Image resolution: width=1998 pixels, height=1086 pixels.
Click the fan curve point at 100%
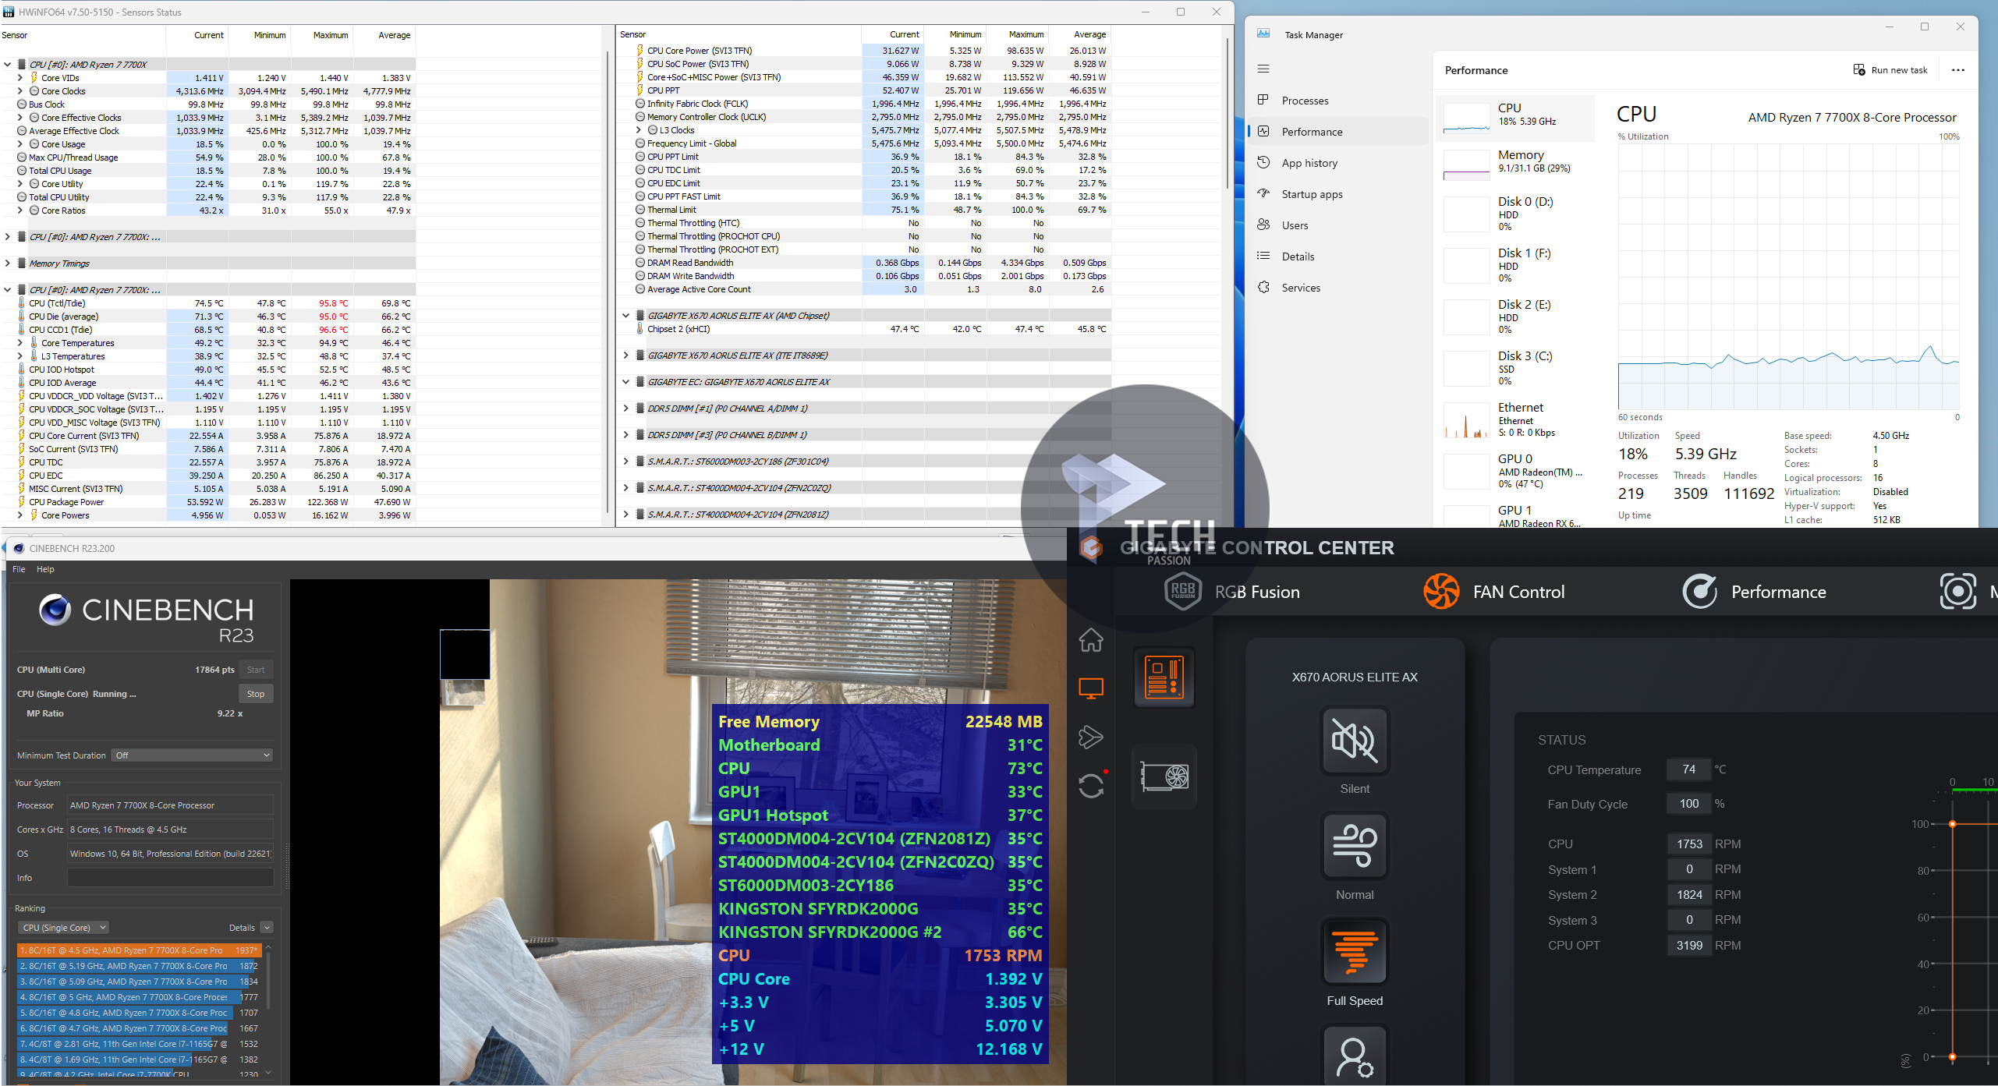pyautogui.click(x=1953, y=824)
